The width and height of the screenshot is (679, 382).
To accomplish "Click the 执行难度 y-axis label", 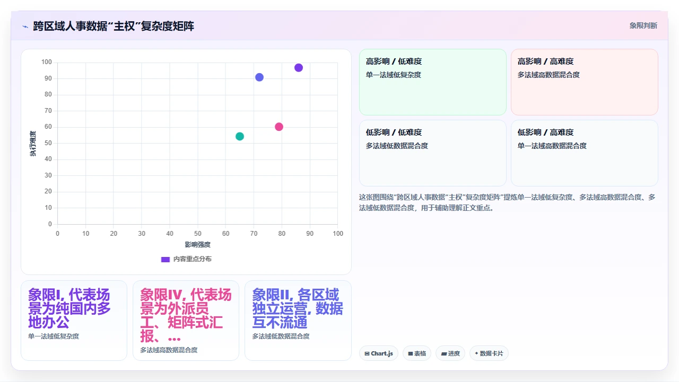I will [33, 144].
